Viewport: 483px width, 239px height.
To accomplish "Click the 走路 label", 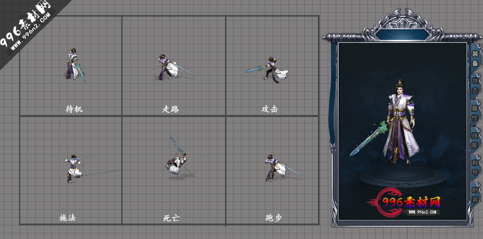I will [x=171, y=109].
